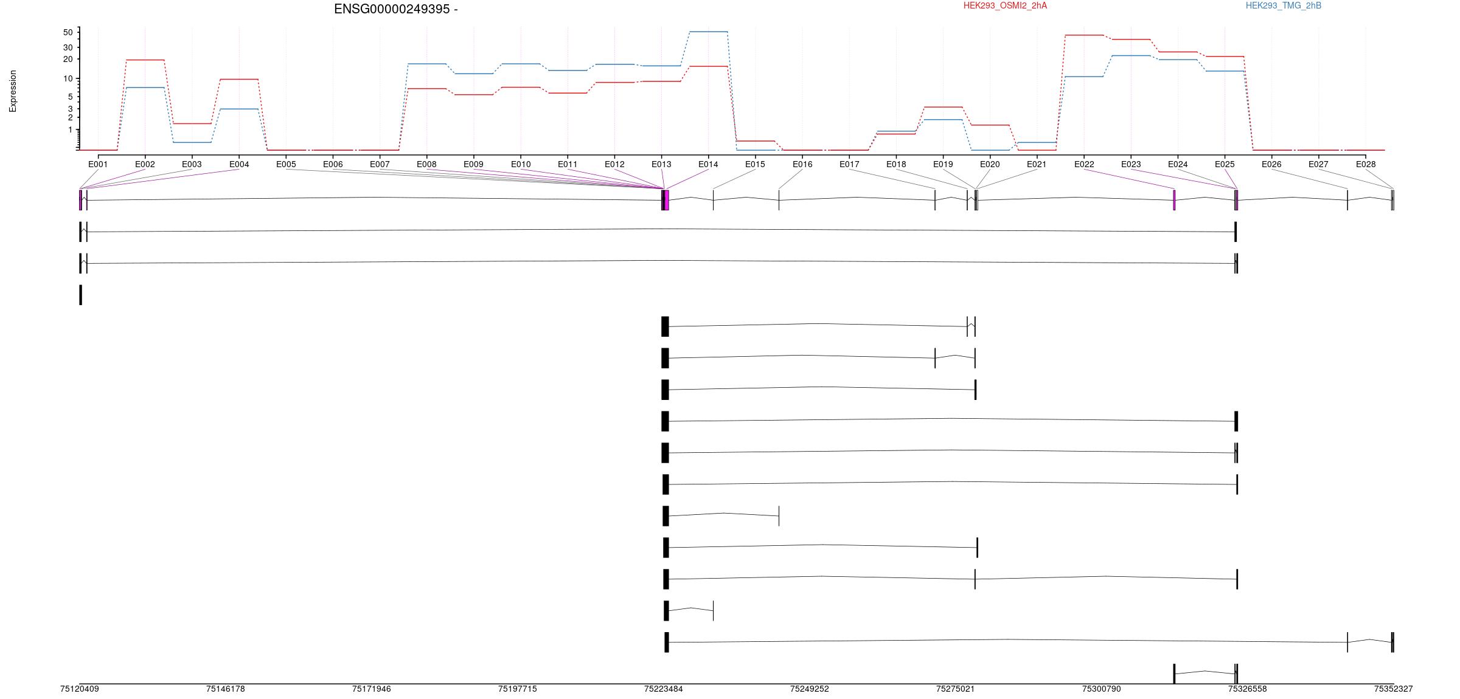Click exon bin label E014
The width and height of the screenshot is (1460, 699).
click(708, 164)
